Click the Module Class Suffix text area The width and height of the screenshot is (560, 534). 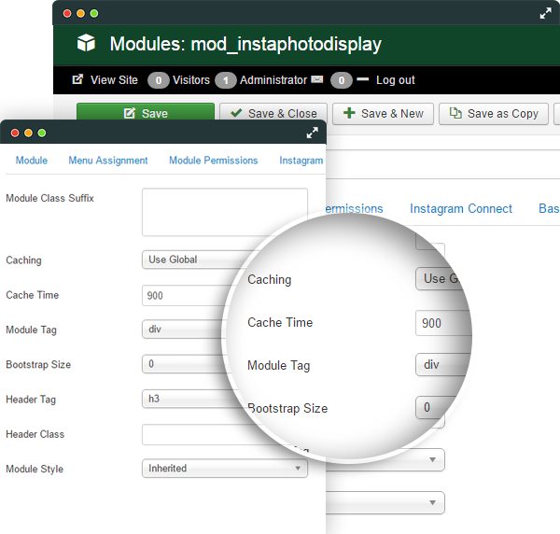[225, 212]
